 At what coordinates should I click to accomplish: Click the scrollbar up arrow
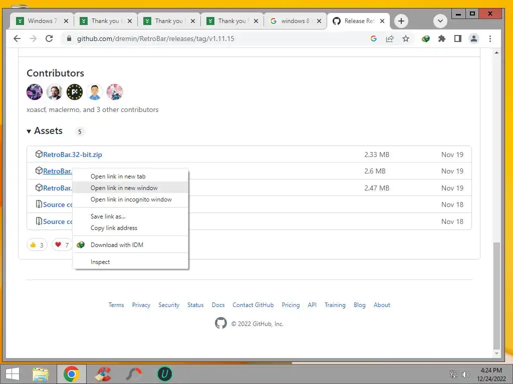click(x=496, y=52)
